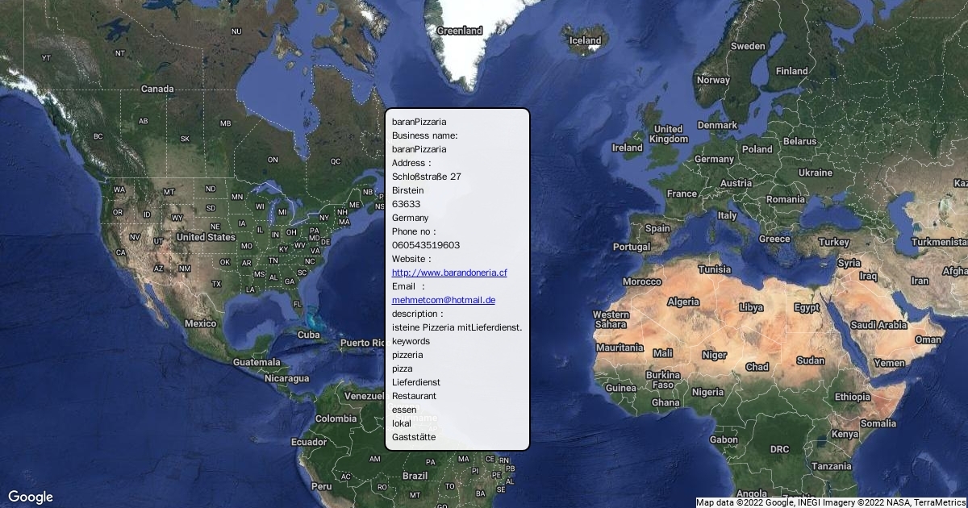Click the Ukraine label on the map

click(x=815, y=173)
